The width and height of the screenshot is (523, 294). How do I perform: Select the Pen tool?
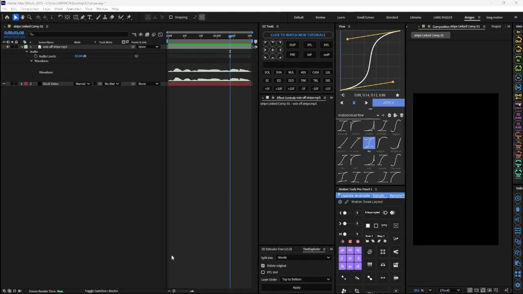point(83,17)
